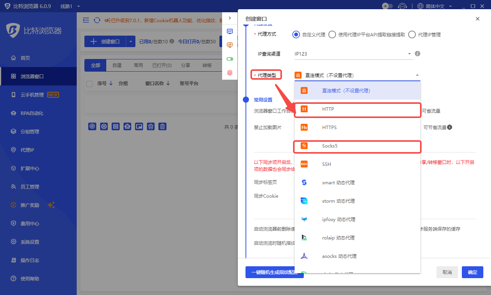Choose SSH as the proxy type
491x295 pixels.
click(x=358, y=164)
